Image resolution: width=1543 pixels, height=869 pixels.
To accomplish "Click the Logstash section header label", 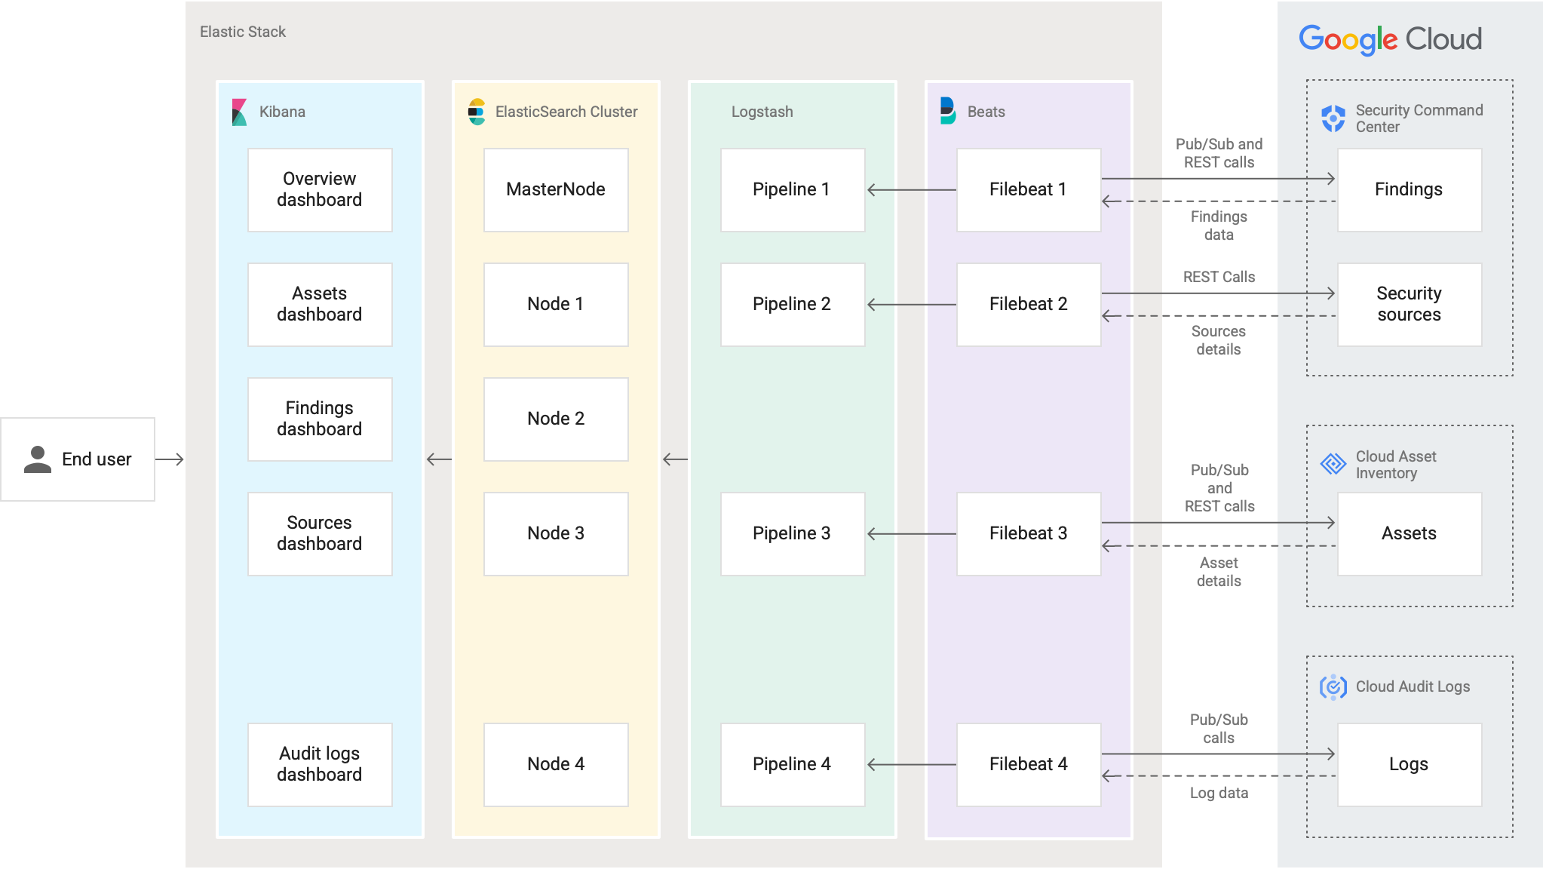I will click(760, 112).
